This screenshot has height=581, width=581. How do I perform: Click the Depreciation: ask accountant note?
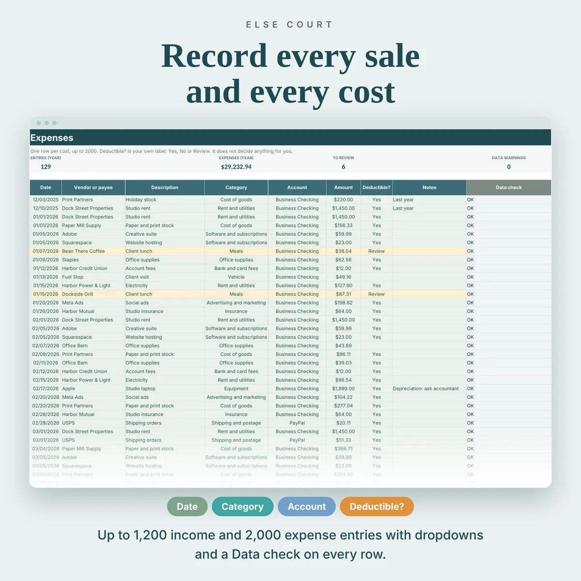click(429, 388)
